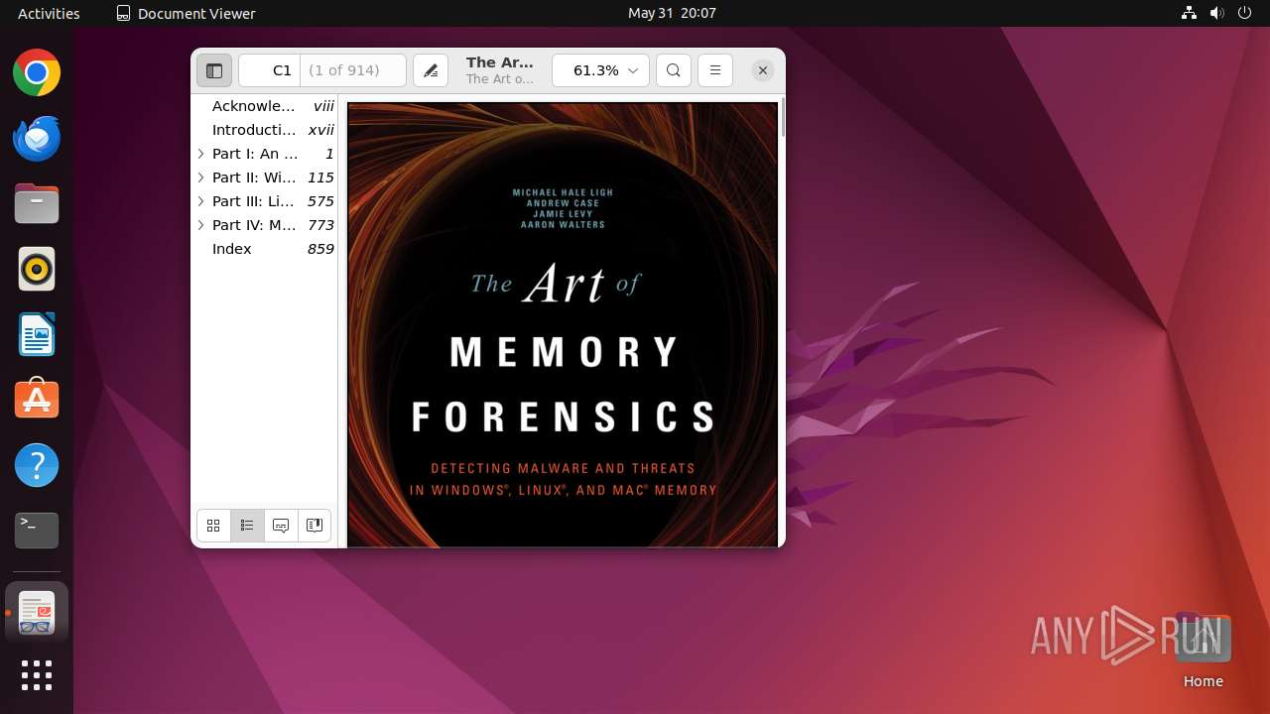Select Part IV: M... outline row
This screenshot has height=714, width=1270.
pos(265,225)
